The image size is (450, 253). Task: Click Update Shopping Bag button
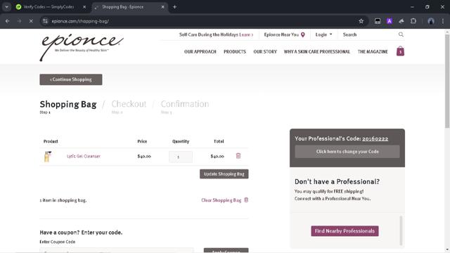[224, 174]
